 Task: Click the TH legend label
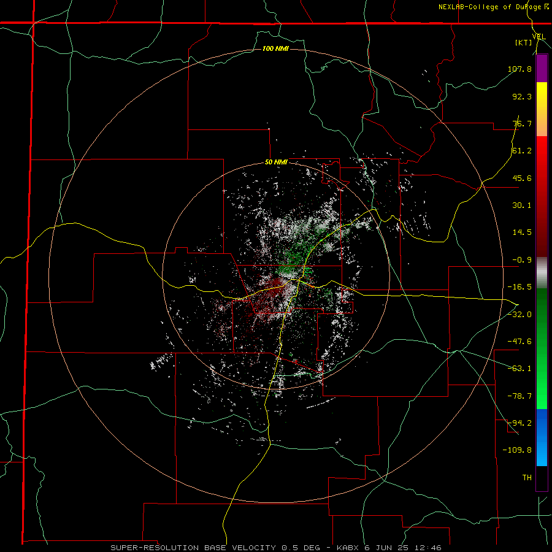pyautogui.click(x=527, y=477)
